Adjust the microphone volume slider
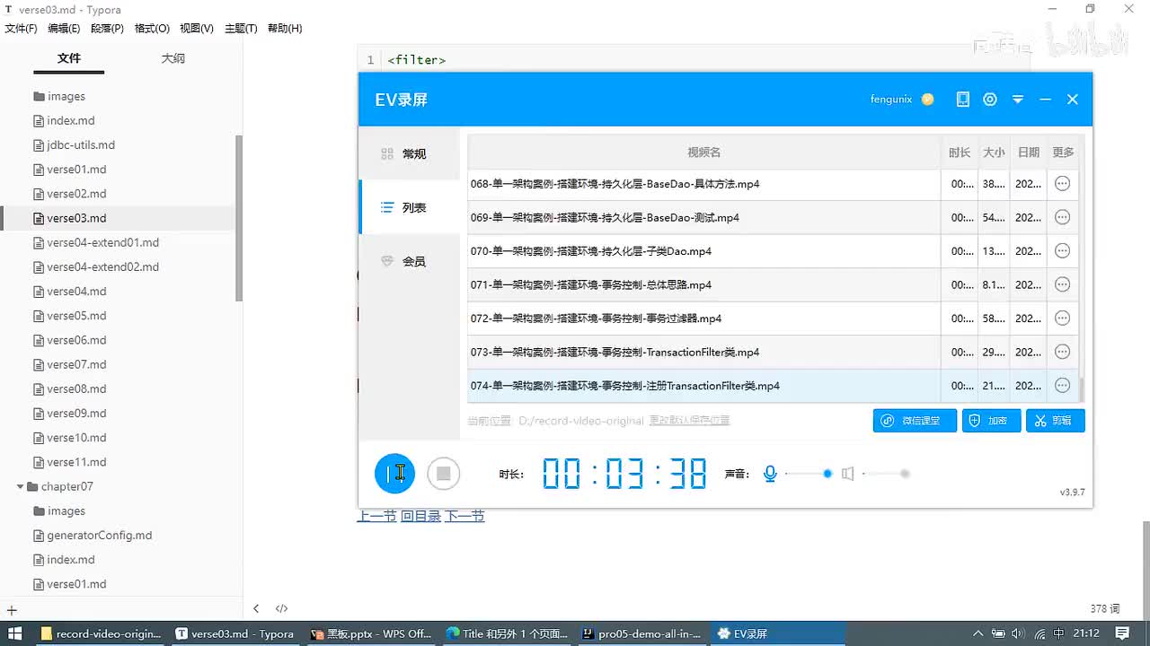This screenshot has width=1150, height=646. [x=808, y=474]
